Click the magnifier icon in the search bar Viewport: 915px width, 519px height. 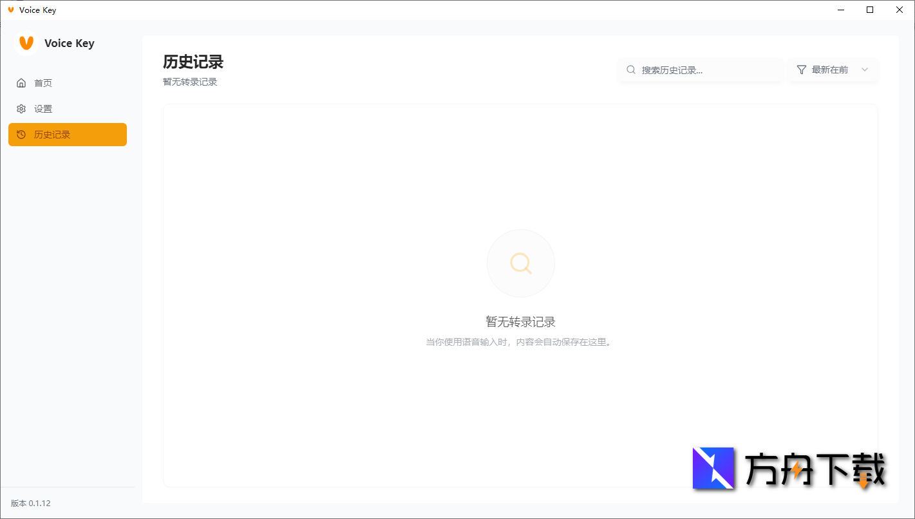click(x=630, y=70)
